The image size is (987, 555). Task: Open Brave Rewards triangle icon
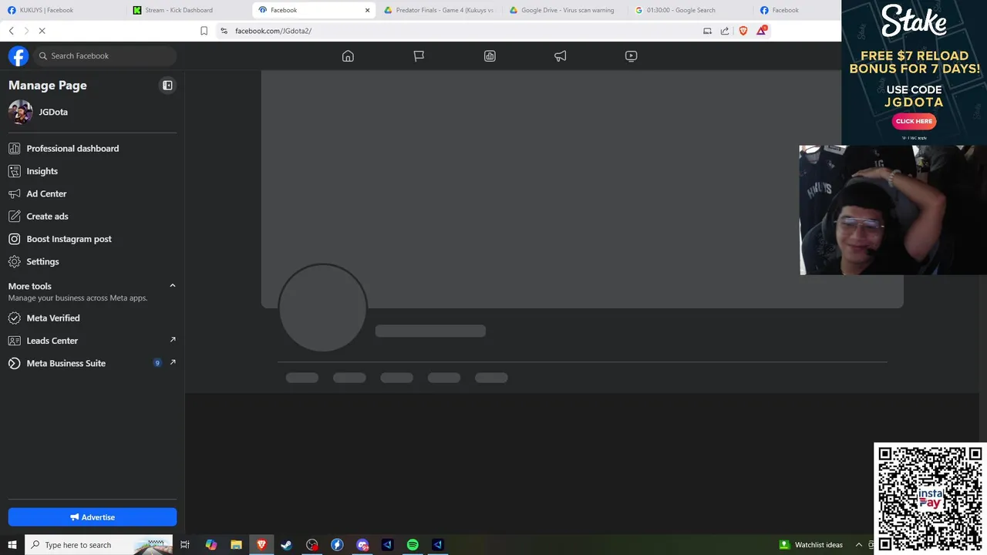point(762,31)
